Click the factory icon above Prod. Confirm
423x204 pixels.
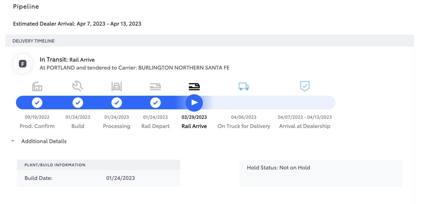(x=37, y=86)
